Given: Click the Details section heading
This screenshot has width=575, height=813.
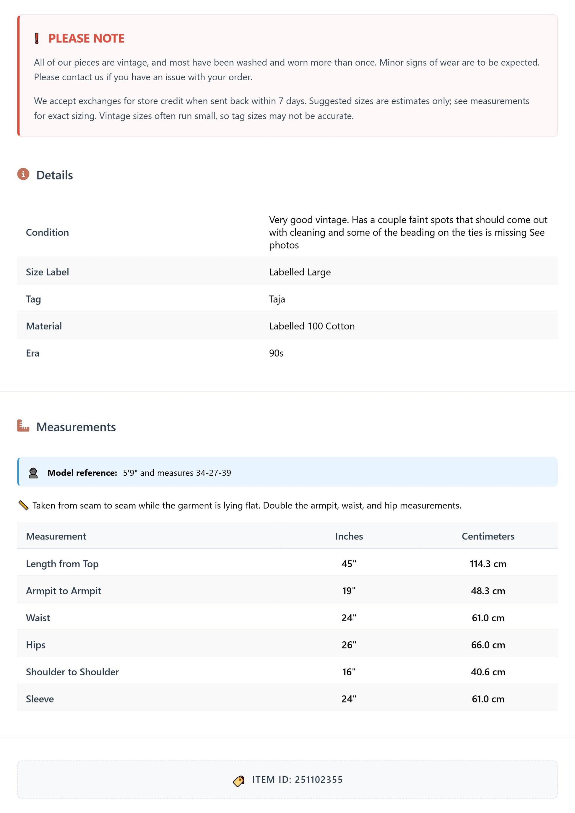Looking at the screenshot, I should pyautogui.click(x=55, y=175).
